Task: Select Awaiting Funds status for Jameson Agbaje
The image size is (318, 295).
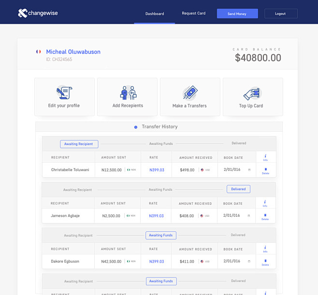Action: [x=160, y=190]
